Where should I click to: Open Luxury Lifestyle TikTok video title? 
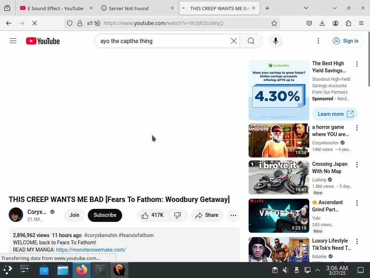331,244
